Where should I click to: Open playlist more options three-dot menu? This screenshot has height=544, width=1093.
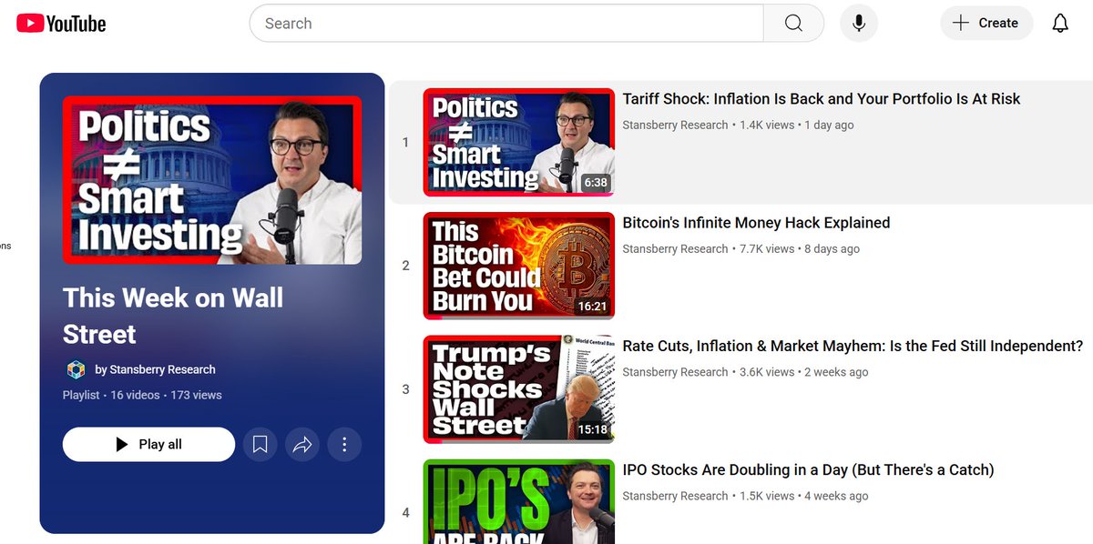click(344, 445)
